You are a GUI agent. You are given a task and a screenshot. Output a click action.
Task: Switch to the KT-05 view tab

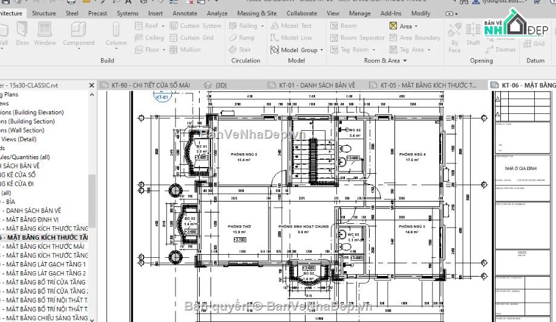click(x=424, y=85)
